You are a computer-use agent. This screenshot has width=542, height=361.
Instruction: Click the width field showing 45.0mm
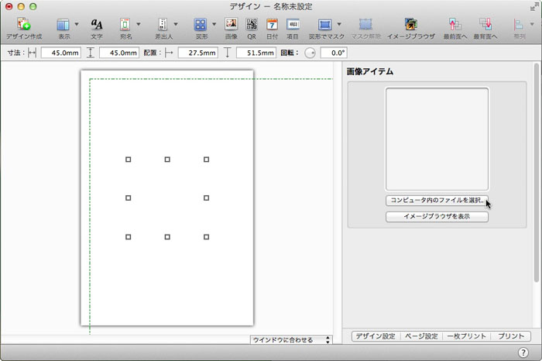click(60, 53)
